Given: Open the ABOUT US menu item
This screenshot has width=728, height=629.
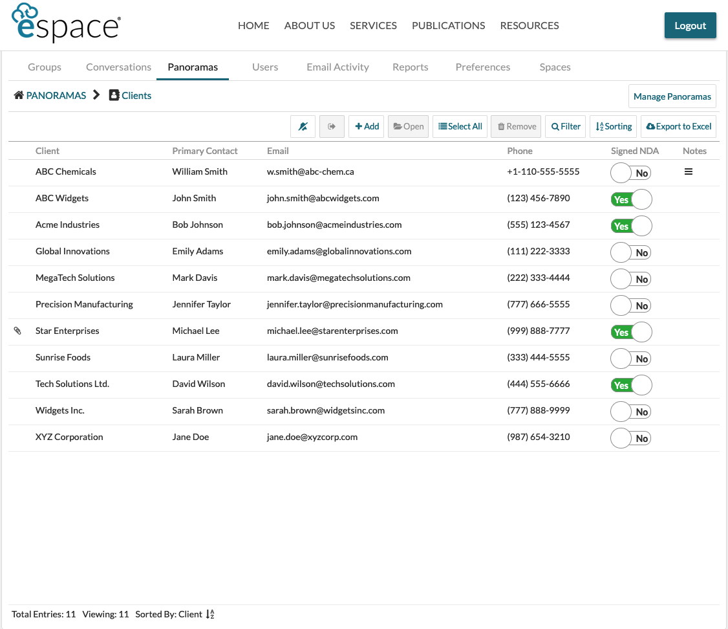Looking at the screenshot, I should (x=310, y=25).
